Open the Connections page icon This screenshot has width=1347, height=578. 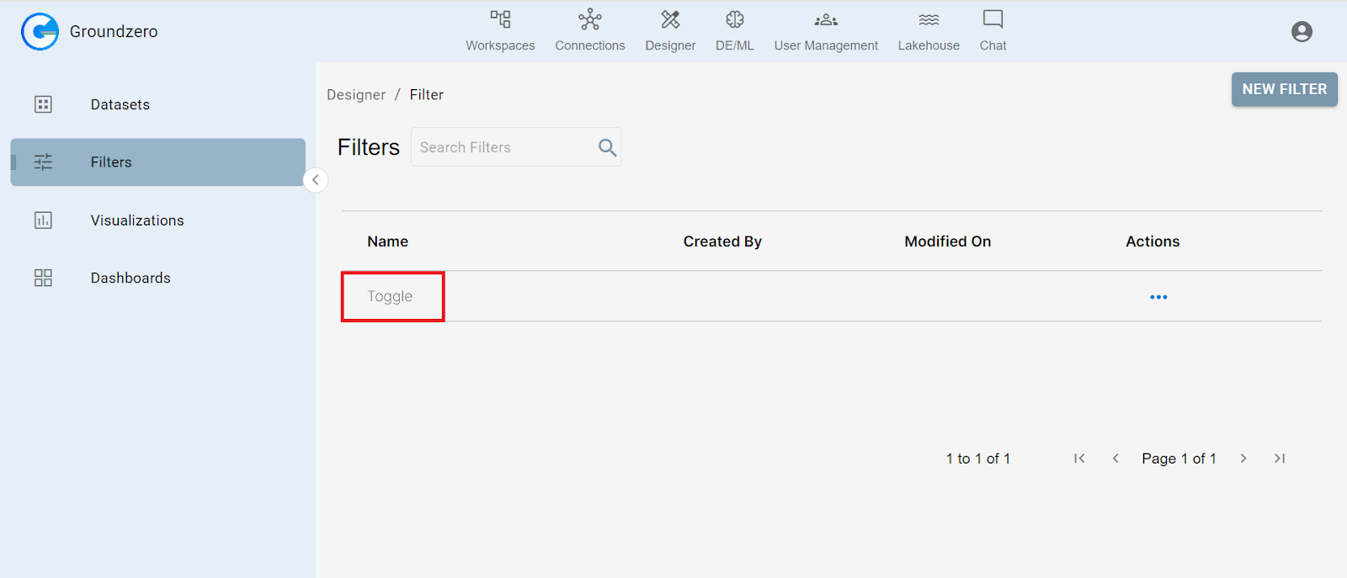589,20
